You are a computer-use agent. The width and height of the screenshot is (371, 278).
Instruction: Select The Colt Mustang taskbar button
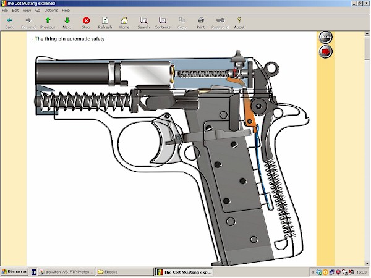[184, 272]
